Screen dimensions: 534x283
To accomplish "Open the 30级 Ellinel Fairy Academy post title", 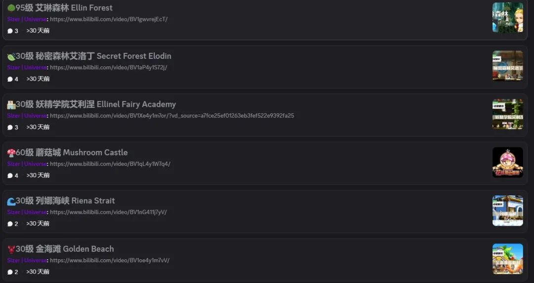I will tap(96, 104).
